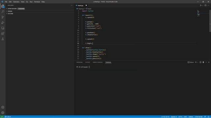The width and height of the screenshot is (211, 118).
Task: Click the remote window indicator in status bar
Action: point(2,117)
